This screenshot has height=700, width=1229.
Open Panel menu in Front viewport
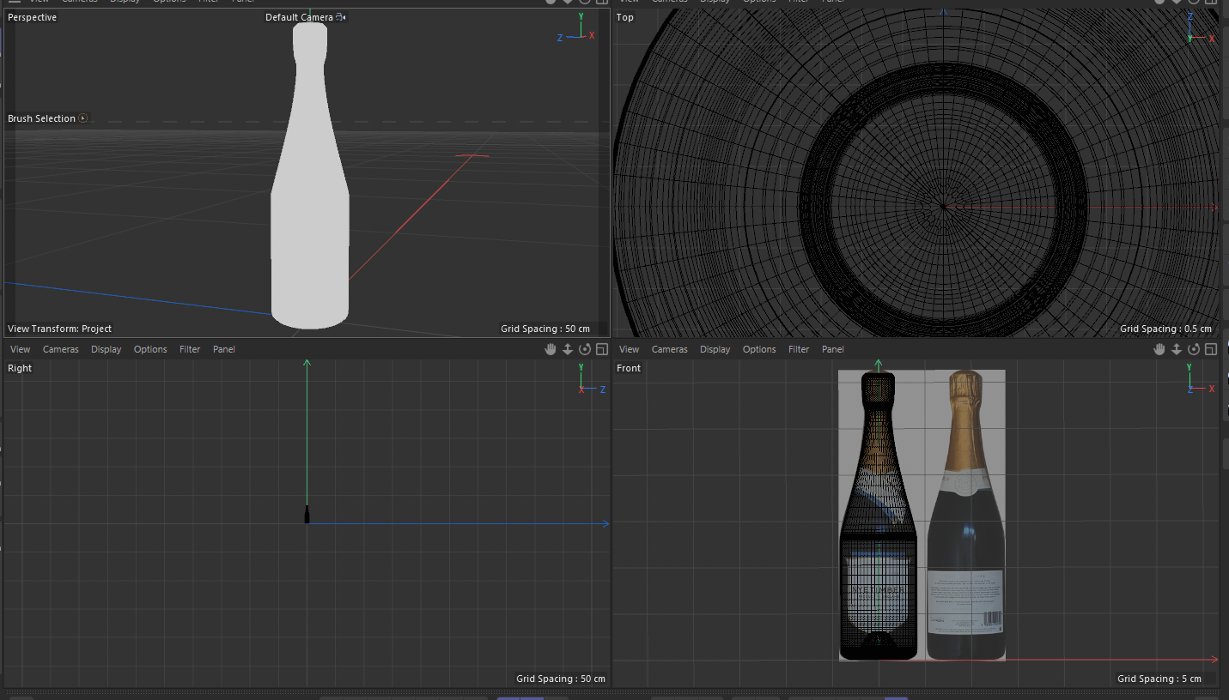pos(833,349)
